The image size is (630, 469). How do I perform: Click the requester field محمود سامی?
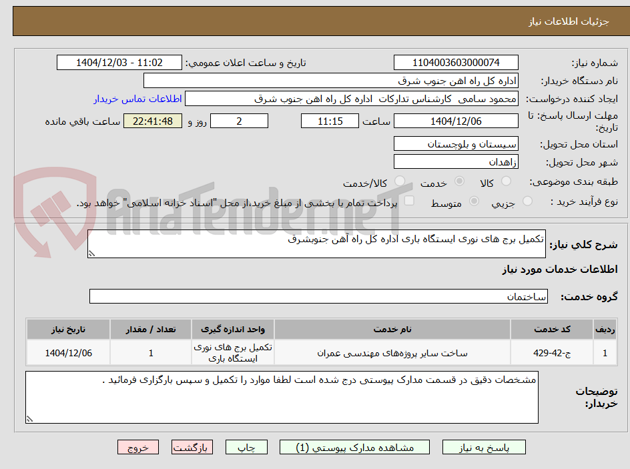pyautogui.click(x=352, y=99)
